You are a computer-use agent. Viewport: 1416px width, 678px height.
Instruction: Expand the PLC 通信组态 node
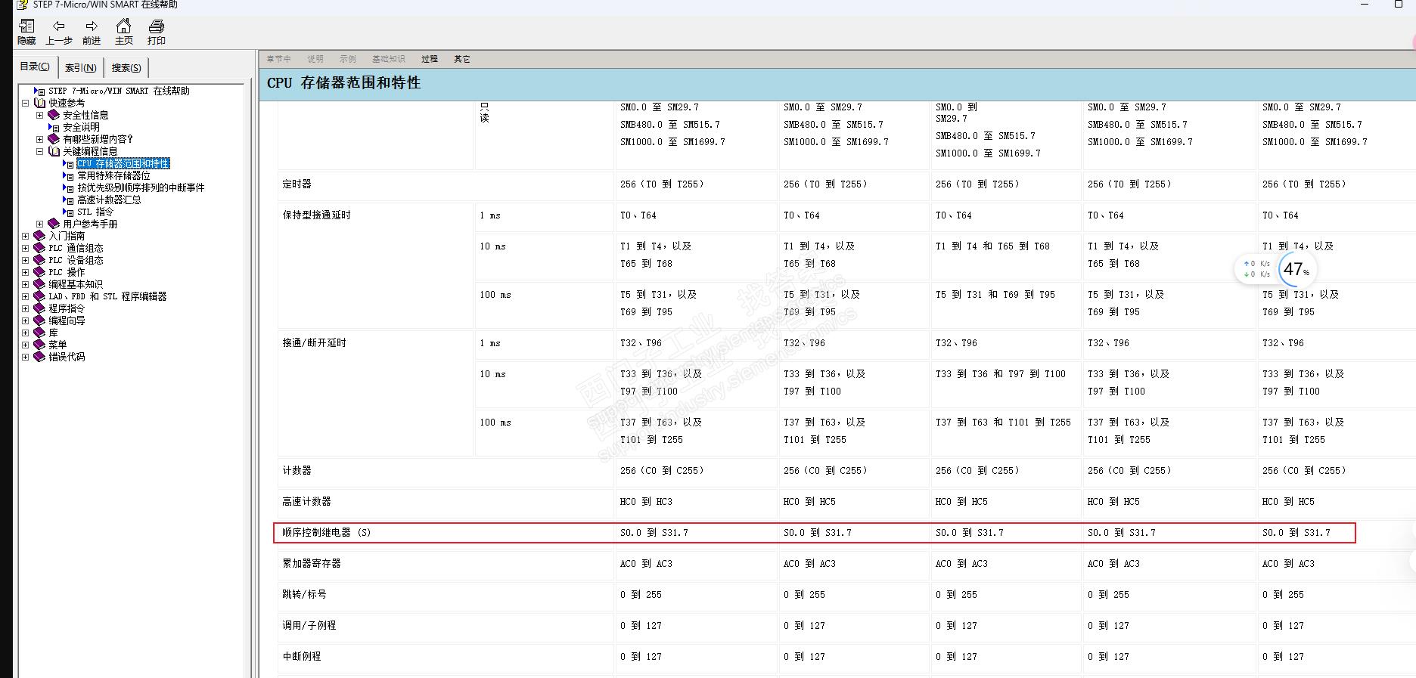pos(26,248)
